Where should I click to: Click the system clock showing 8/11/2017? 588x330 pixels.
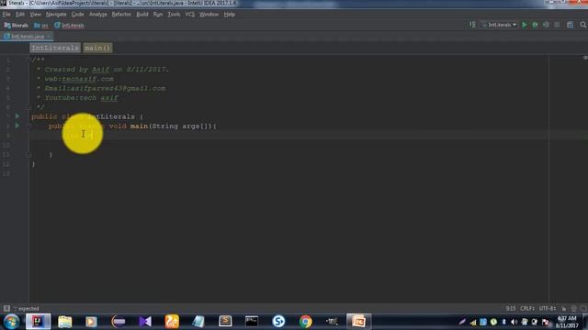point(567,322)
